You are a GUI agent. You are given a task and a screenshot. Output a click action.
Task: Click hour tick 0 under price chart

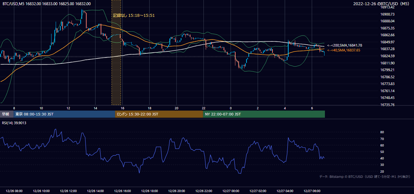point(231,108)
